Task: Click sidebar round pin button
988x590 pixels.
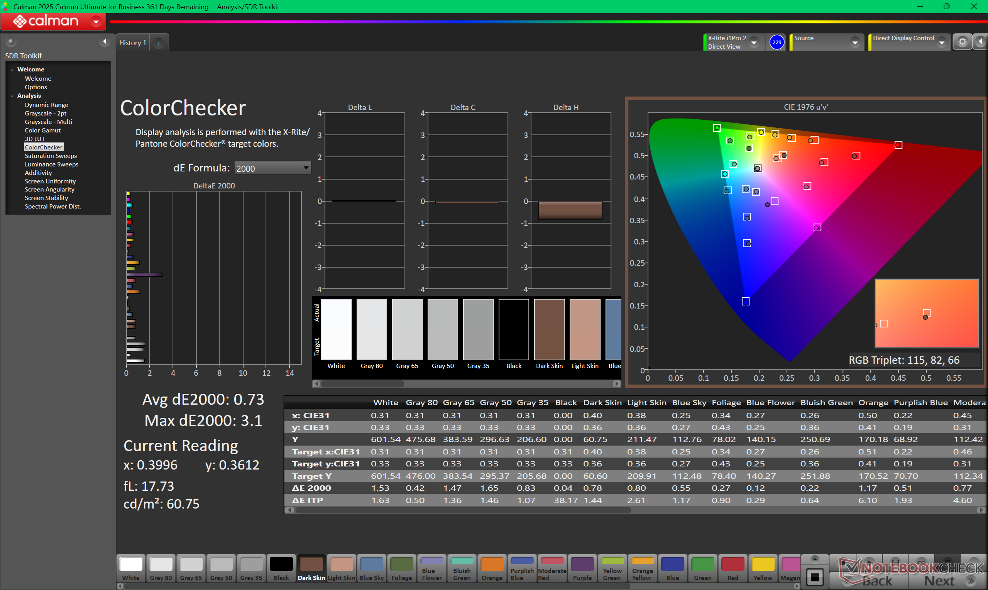Action: tap(11, 41)
